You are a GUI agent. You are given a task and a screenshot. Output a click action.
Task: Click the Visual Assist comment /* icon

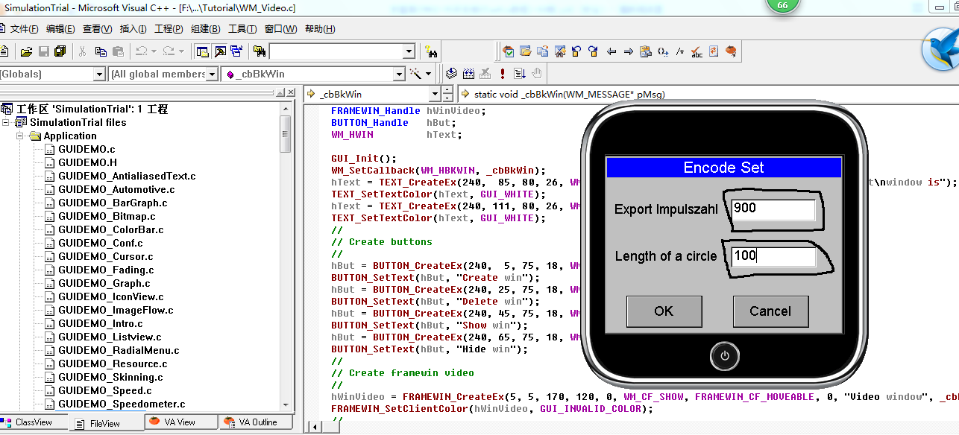click(x=680, y=51)
